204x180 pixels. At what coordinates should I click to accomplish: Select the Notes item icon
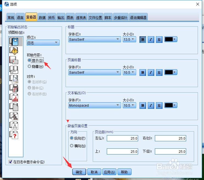tap(14, 60)
